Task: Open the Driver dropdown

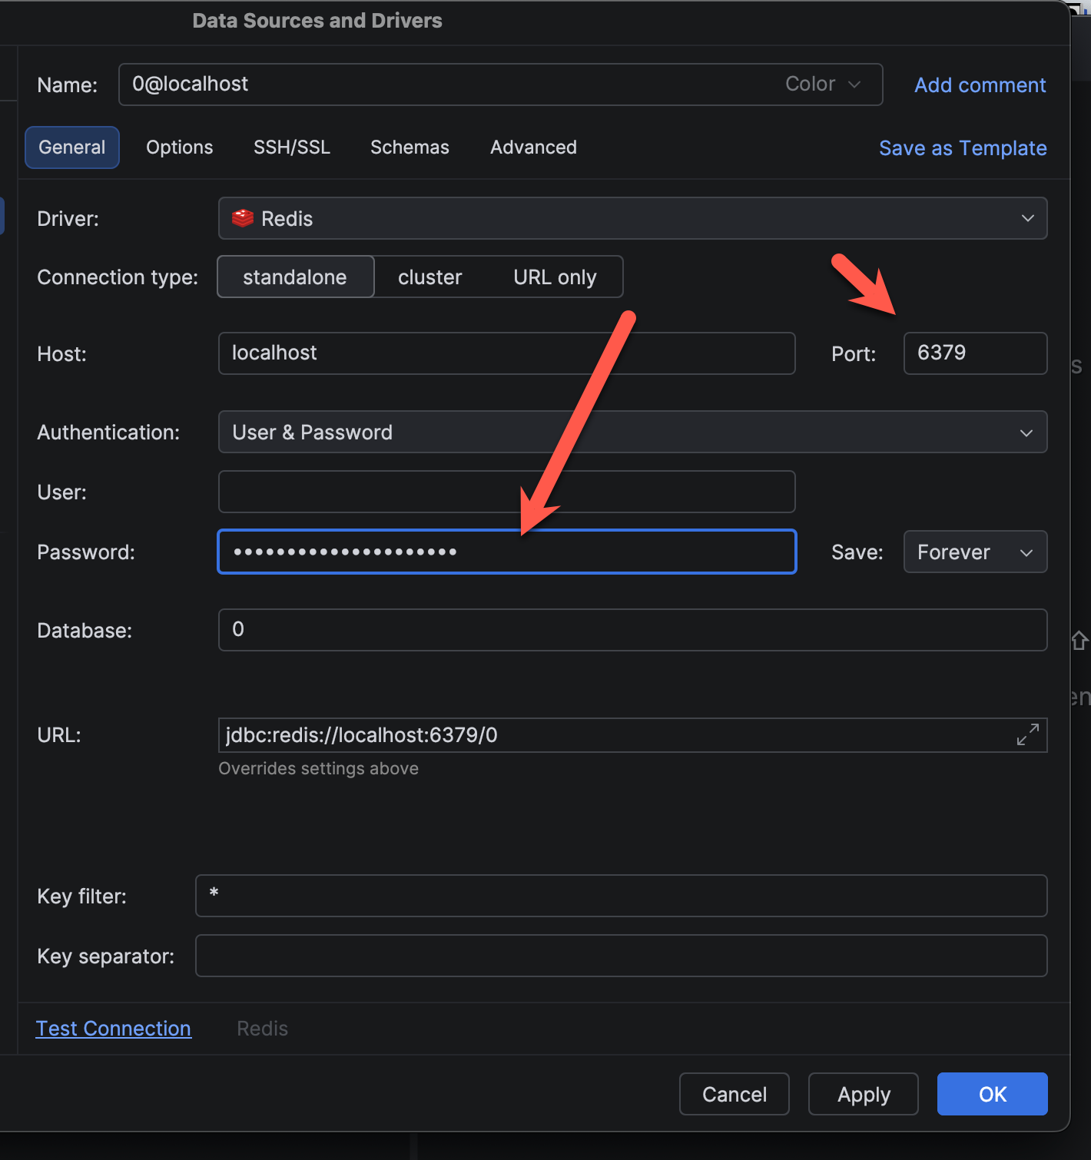Action: [x=632, y=218]
